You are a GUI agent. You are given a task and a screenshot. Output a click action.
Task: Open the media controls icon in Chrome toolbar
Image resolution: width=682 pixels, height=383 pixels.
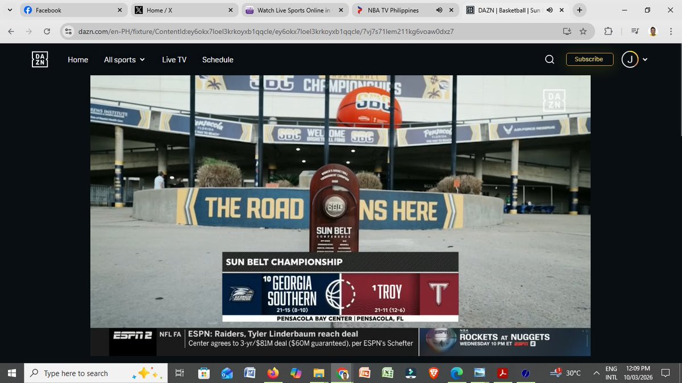[634, 31]
